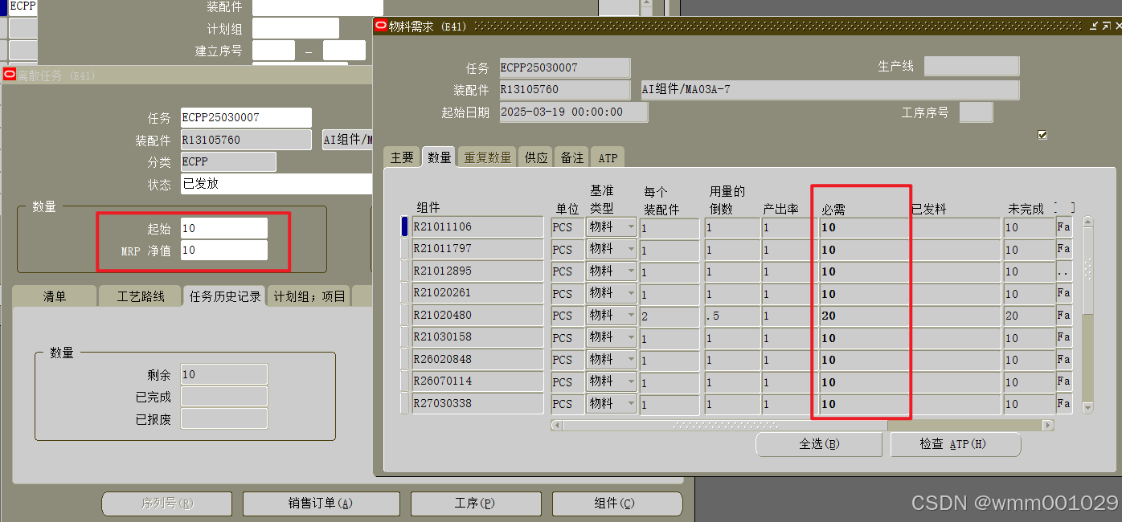Image resolution: width=1122 pixels, height=522 pixels.
Task: Click component cell R21012895
Action: click(478, 271)
